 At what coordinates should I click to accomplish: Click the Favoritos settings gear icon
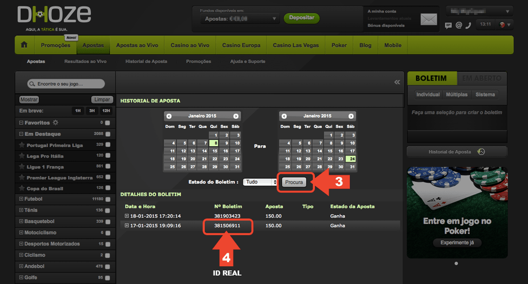coord(56,123)
